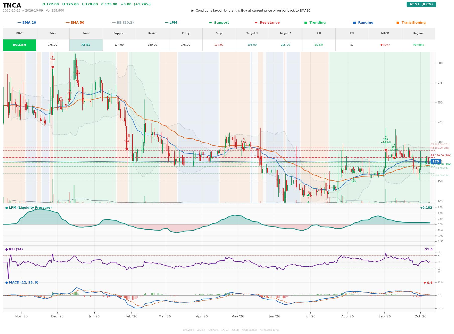Click the sell marker showing 179 +9.8%
Viewport: 454px width, 334px height.
(x=394, y=158)
